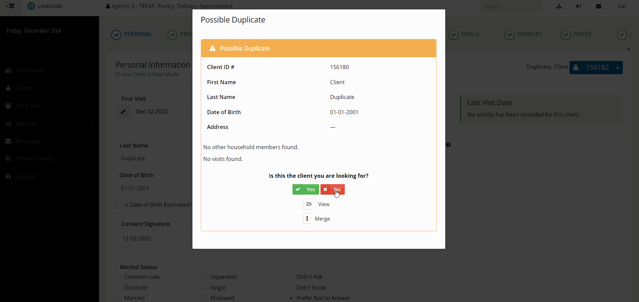Image resolution: width=639 pixels, height=302 pixels.
Task: Click warning triangle icon in Possible Duplicate header
Action: [212, 48]
